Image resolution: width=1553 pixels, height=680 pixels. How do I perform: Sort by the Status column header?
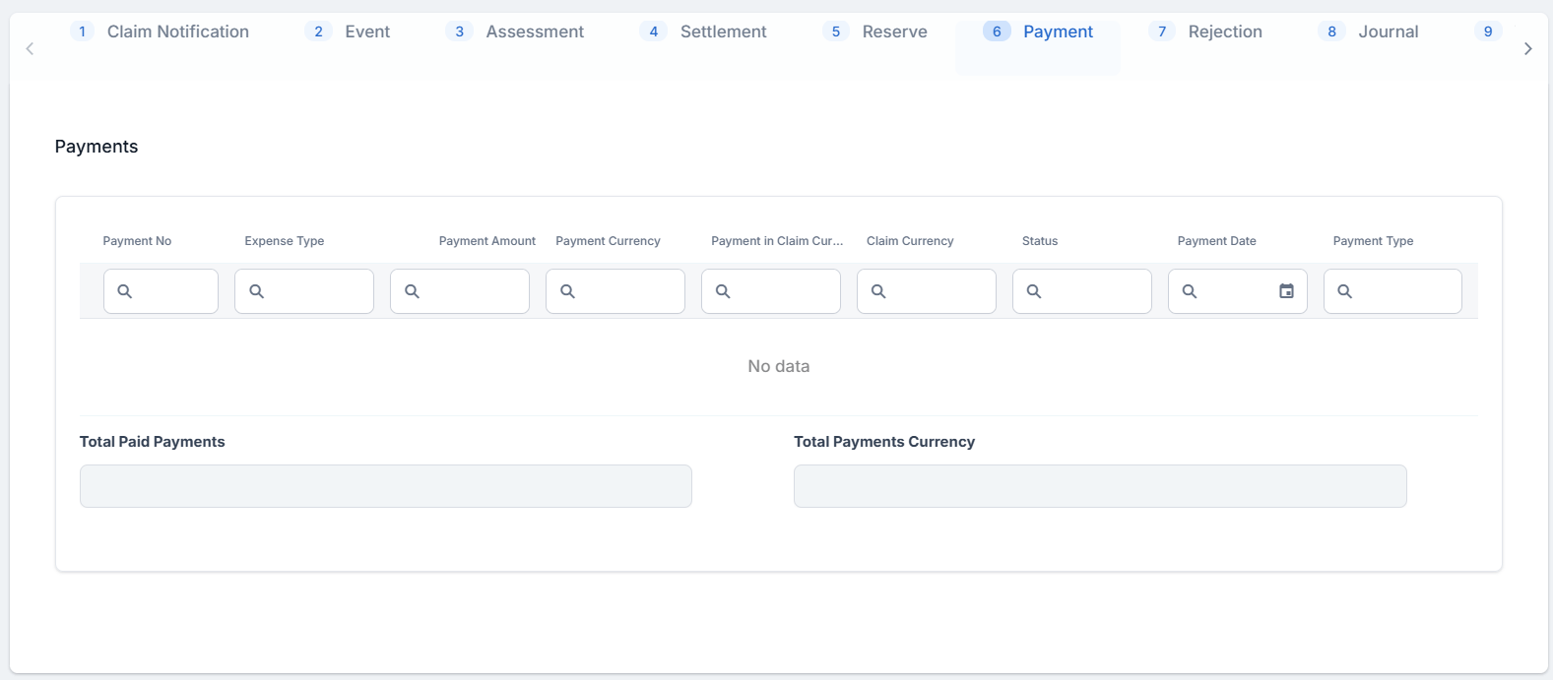click(1040, 241)
